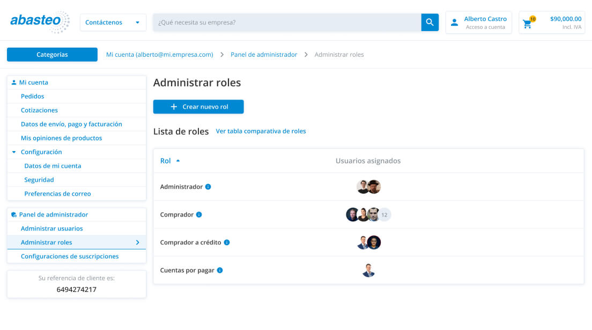The image size is (592, 330).
Task: Click info icon next to Comprador
Action: point(199,215)
